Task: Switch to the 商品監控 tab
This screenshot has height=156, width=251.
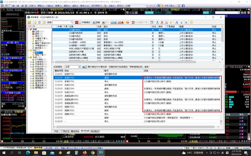Action: click(95, 131)
